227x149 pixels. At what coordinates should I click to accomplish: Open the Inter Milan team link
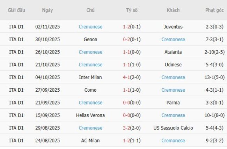[x=90, y=77]
